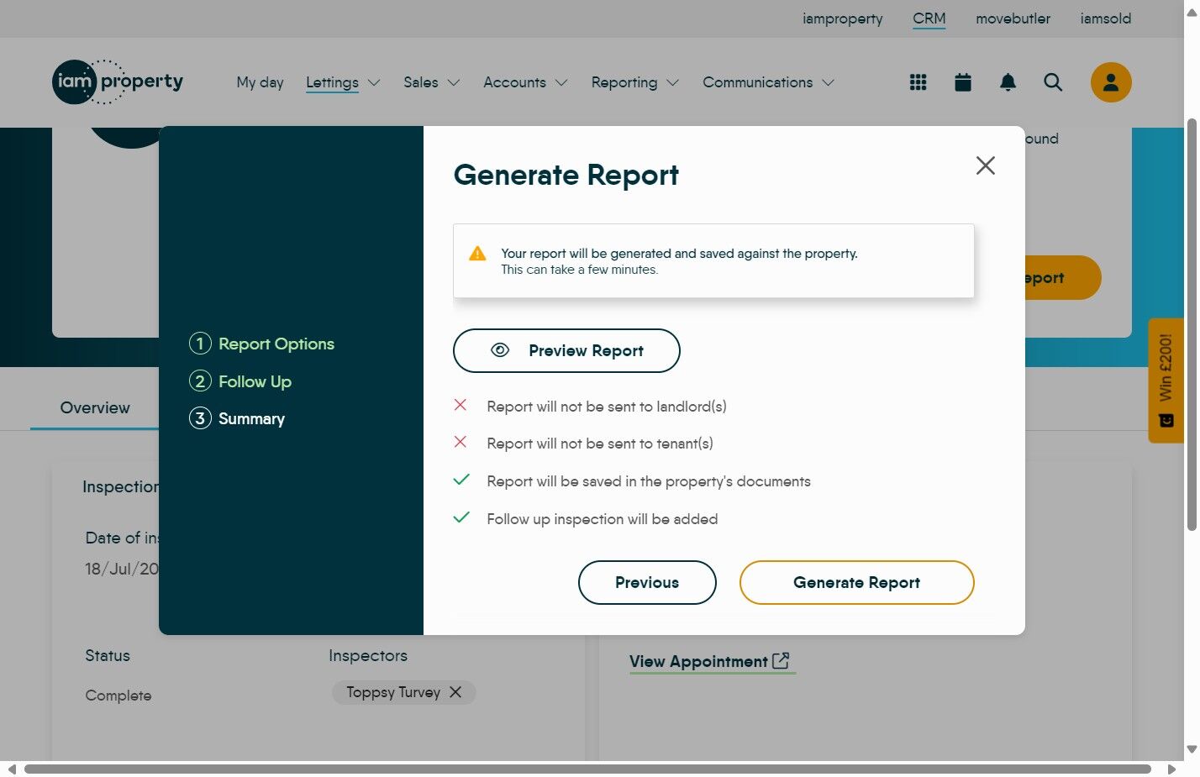
Task: Click the notifications bell icon
Action: [x=1008, y=82]
